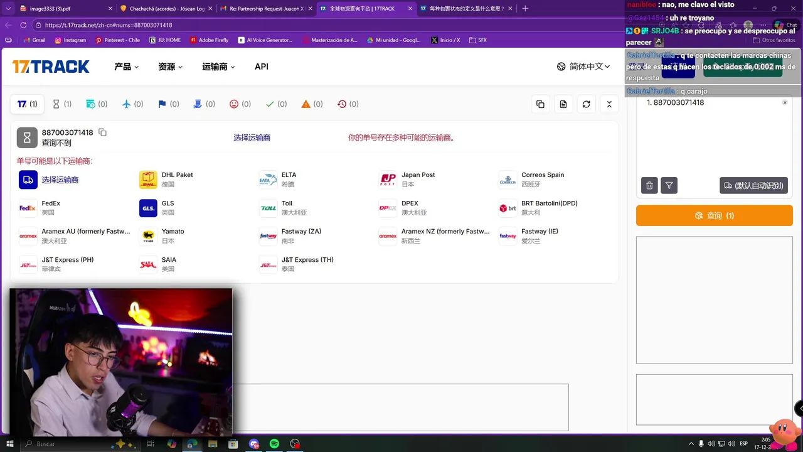This screenshot has width=803, height=452.
Task: Switch to Chachachá (acordes) browser tab
Action: tap(165, 8)
